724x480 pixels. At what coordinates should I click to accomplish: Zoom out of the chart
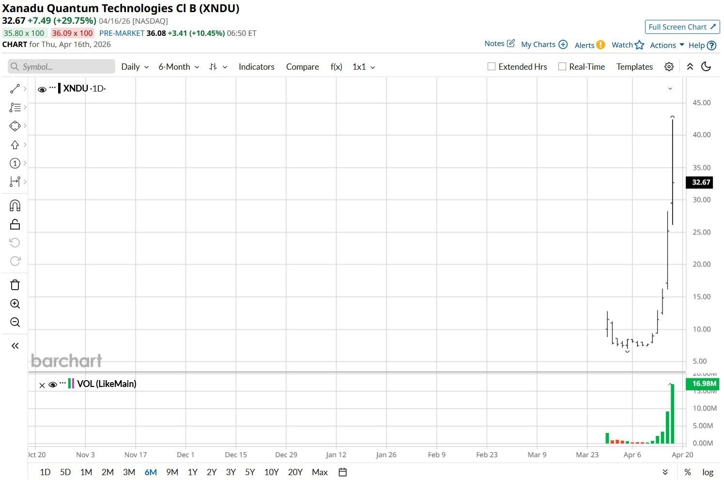(15, 322)
